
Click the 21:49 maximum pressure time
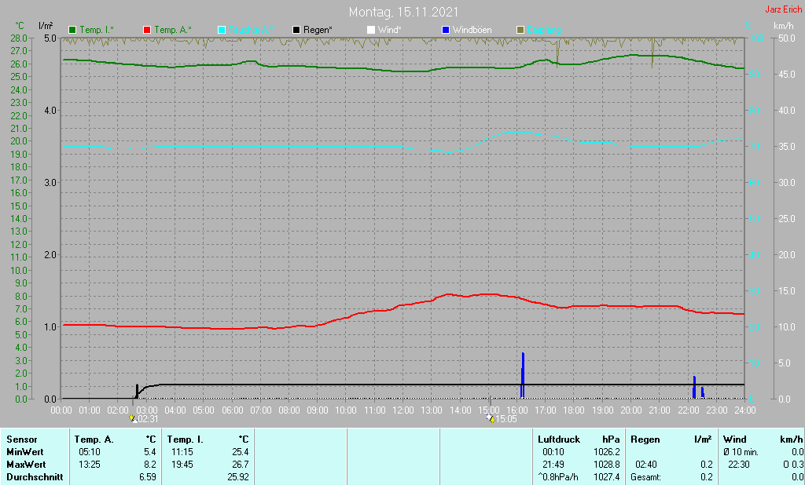click(553, 464)
